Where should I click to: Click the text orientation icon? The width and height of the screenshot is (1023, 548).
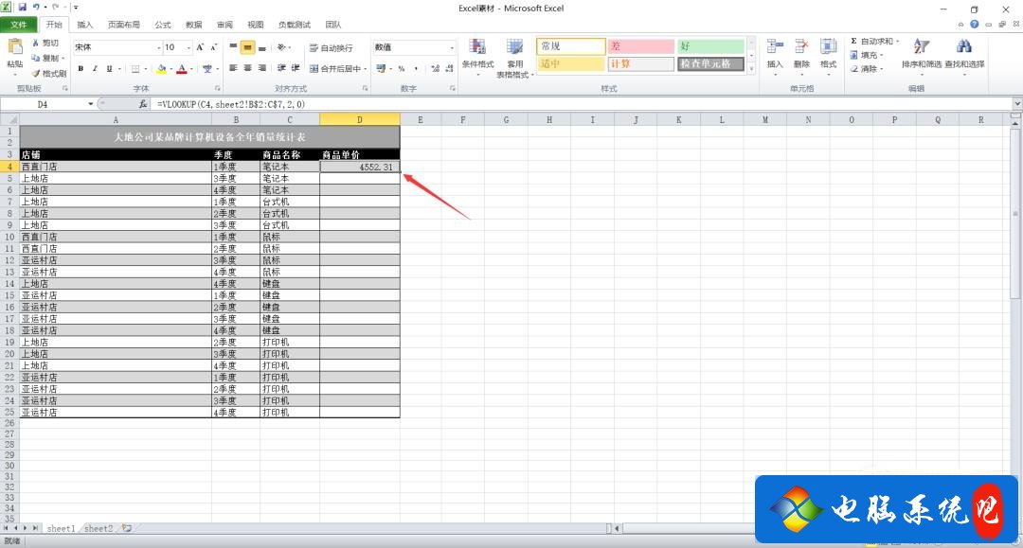(281, 47)
